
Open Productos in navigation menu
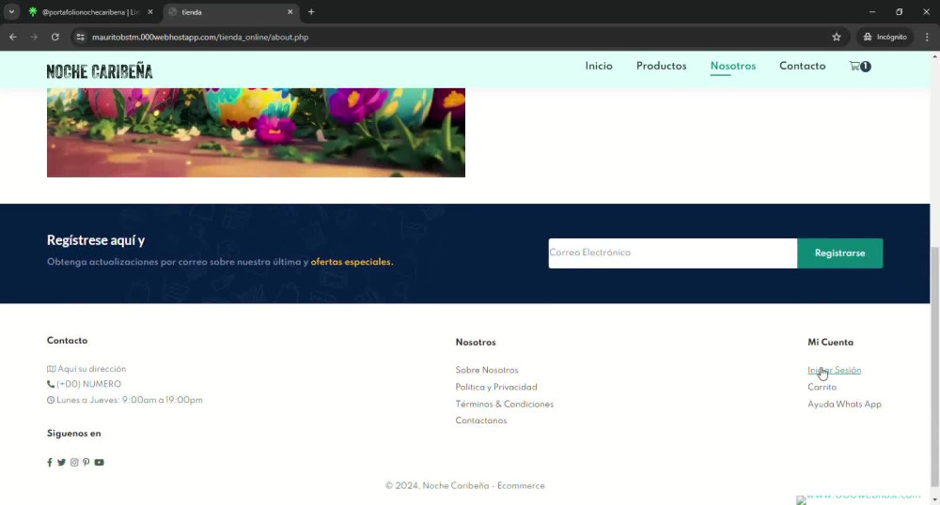click(661, 67)
